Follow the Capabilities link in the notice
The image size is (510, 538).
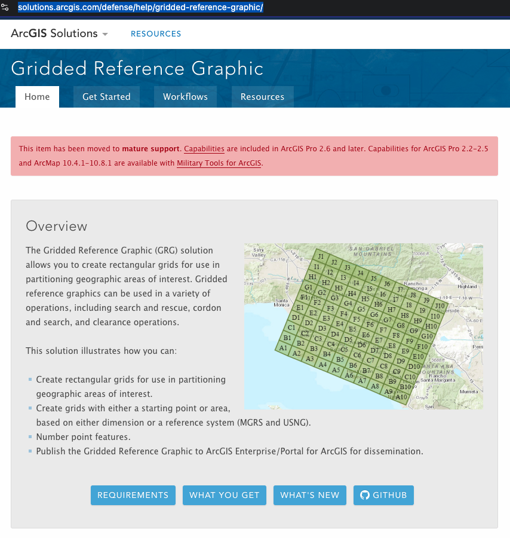204,149
